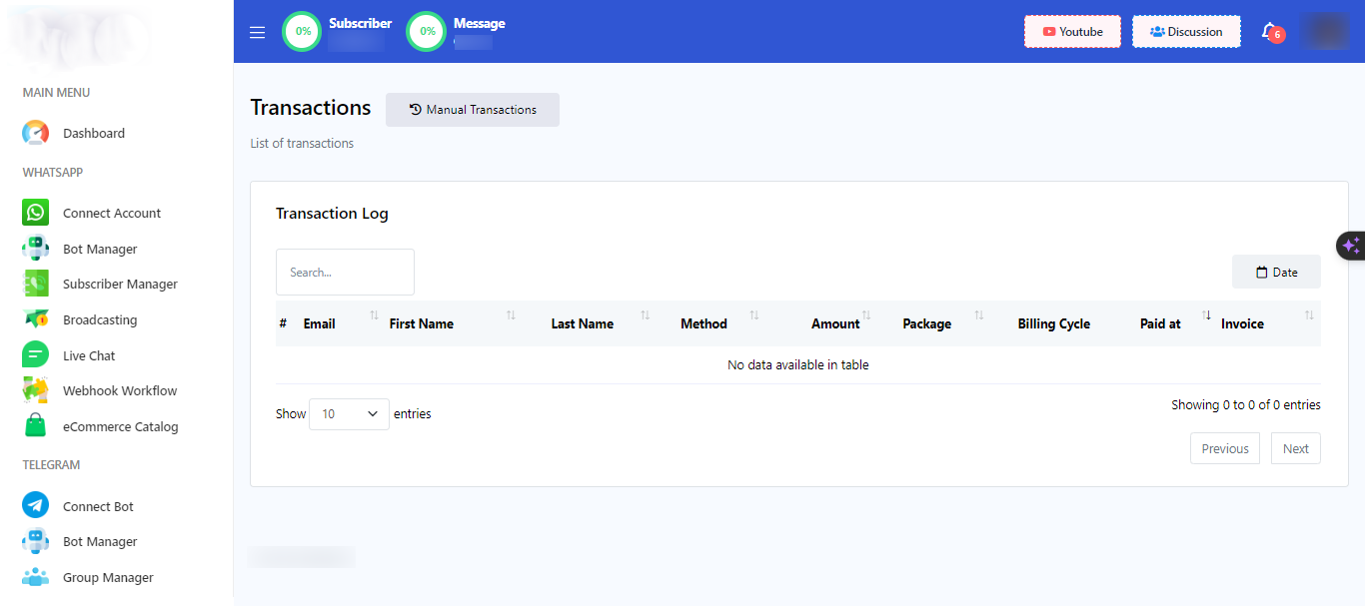
Task: Click the Broadcasting megaphone icon
Action: pyautogui.click(x=36, y=319)
